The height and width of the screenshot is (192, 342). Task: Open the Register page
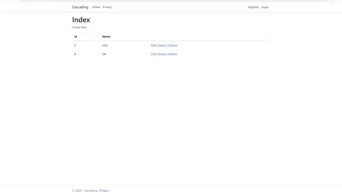[x=253, y=7]
